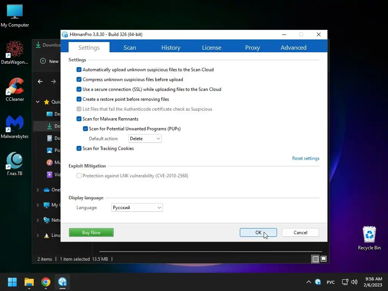Show hidden system tray icons
The width and height of the screenshot is (388, 291).
pos(308,282)
